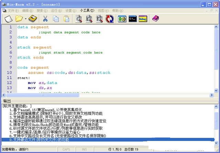The width and height of the screenshot is (220, 153).
Task: Click the 'mov ax,data' instruction
Action: pos(43,83)
